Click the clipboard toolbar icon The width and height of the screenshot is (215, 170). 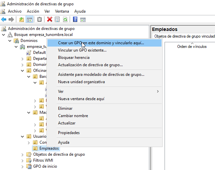pyautogui.click(x=39, y=20)
